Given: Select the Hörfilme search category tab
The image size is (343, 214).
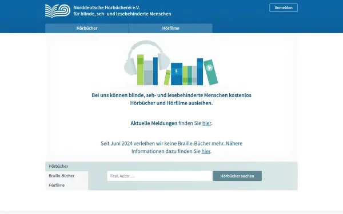Looking at the screenshot, I should 66,185.
